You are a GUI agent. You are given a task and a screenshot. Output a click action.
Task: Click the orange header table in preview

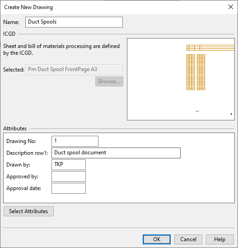click(210, 48)
